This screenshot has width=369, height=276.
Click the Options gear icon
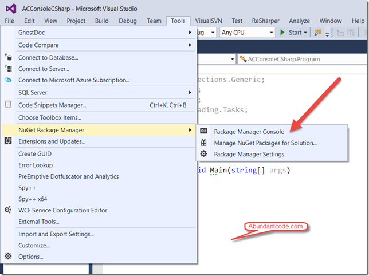coord(8,256)
